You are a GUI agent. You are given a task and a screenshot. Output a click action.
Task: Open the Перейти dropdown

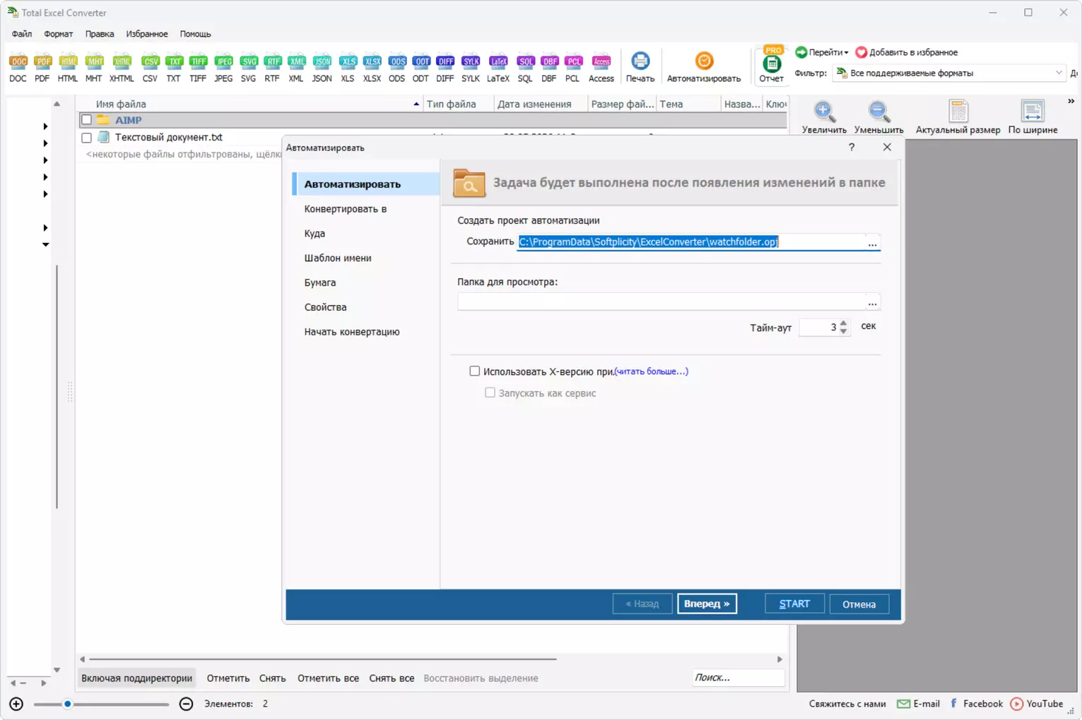822,52
